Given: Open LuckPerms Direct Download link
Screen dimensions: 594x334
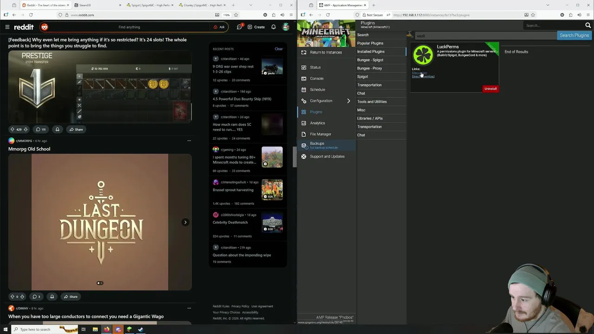Looking at the screenshot, I should pos(423,77).
